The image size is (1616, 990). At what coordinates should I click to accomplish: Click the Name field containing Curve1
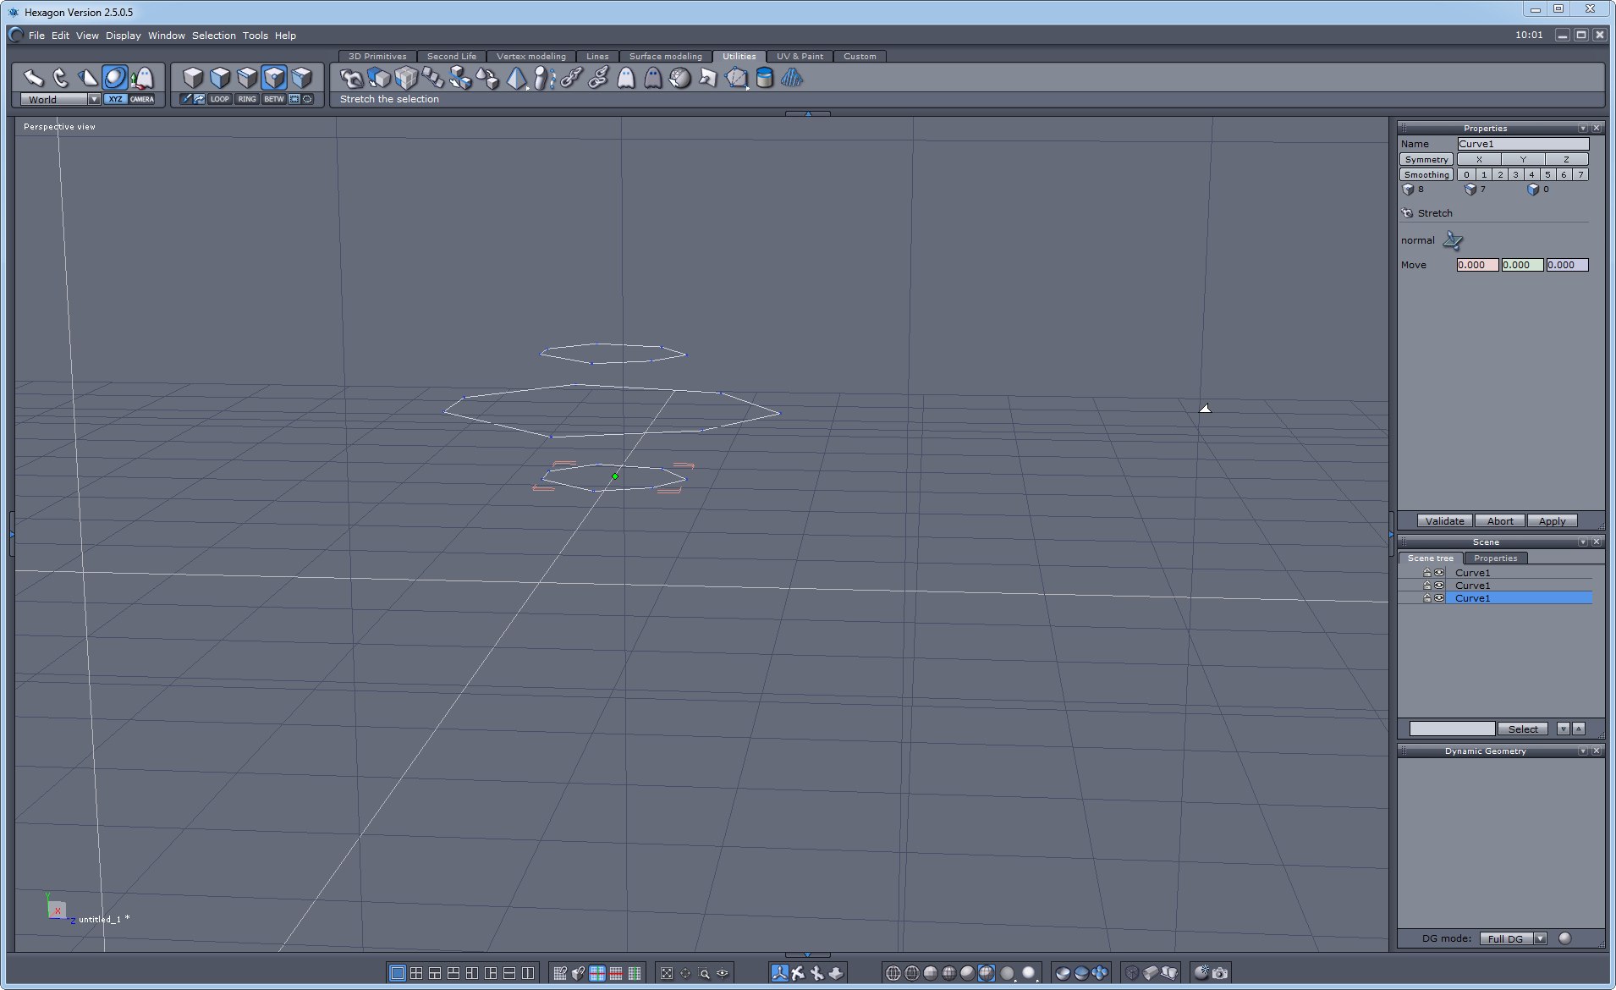coord(1523,144)
